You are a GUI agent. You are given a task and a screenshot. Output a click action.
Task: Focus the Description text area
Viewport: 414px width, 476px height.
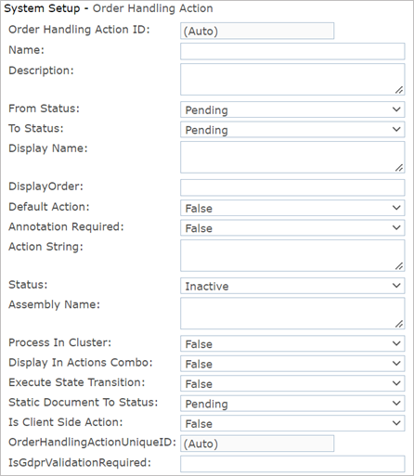coord(292,80)
